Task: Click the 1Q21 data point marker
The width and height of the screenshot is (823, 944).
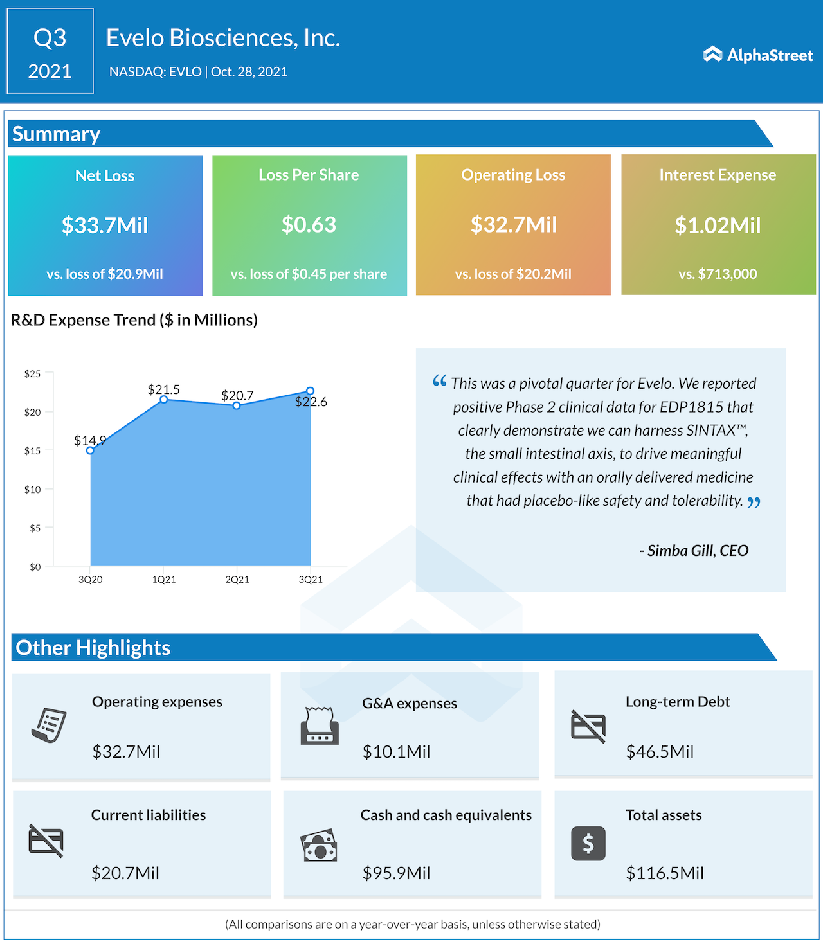Action: pos(164,400)
